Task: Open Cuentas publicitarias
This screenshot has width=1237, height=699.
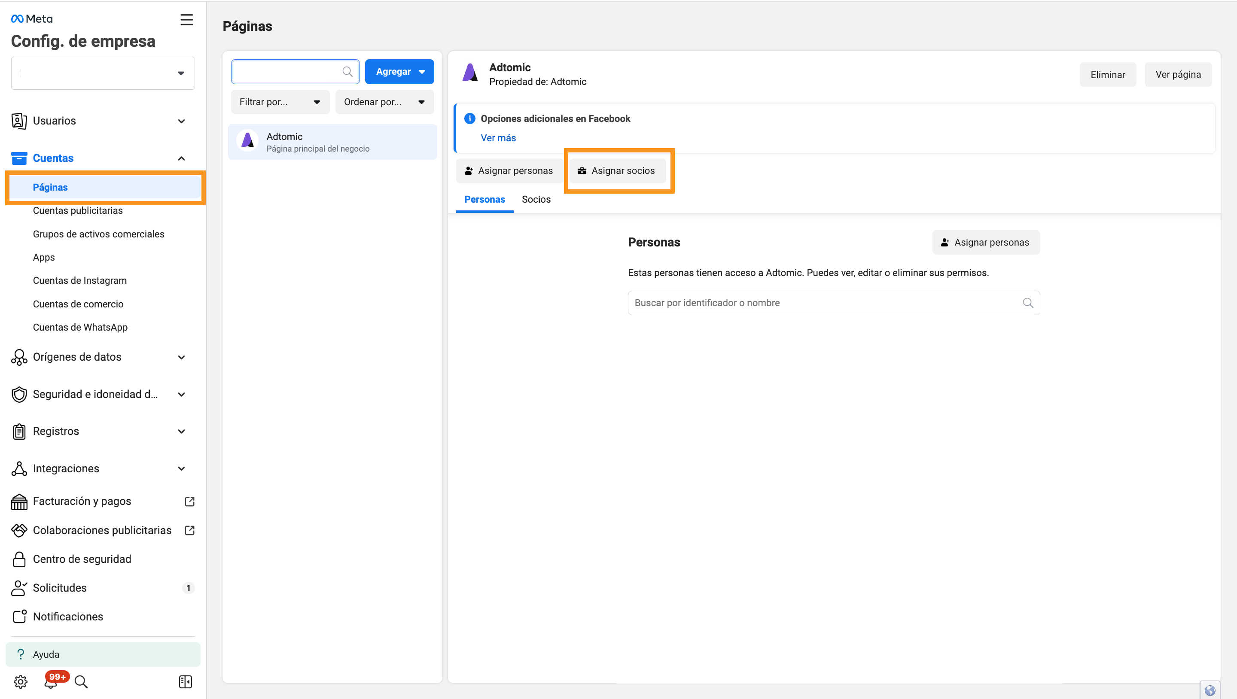Action: click(78, 211)
